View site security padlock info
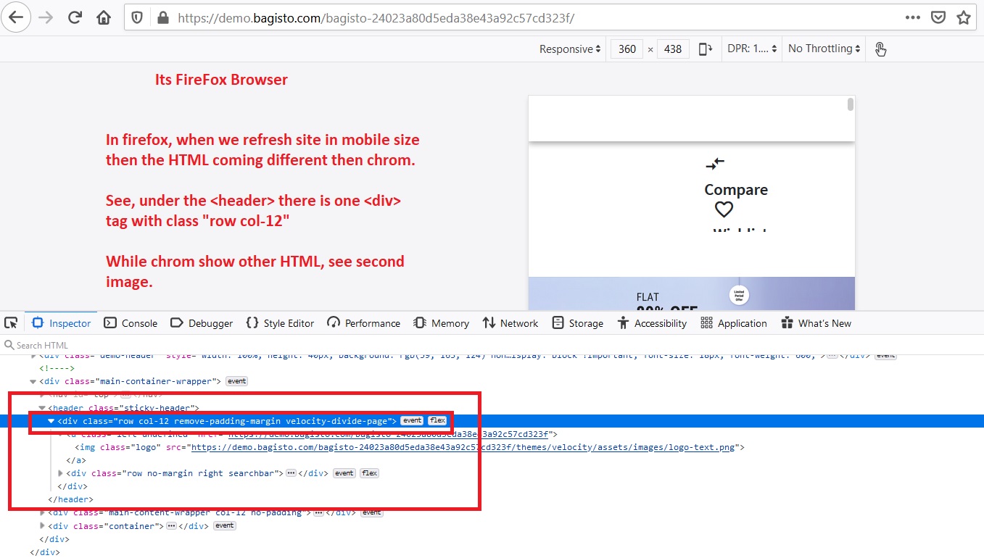Screen dimensions: 984x558 pos(162,17)
